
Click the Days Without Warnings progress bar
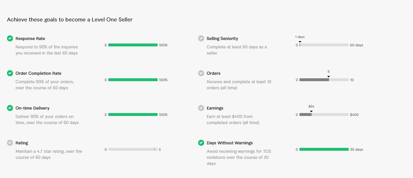pyautogui.click(x=324, y=150)
